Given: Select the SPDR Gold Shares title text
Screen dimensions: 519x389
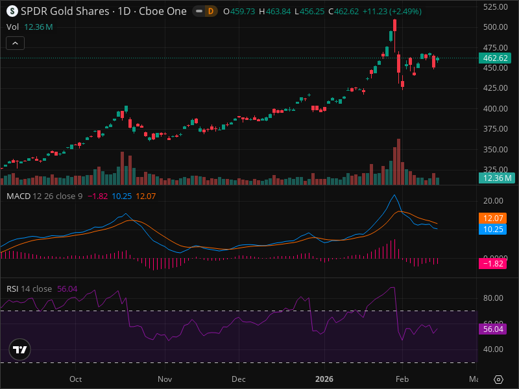Looking at the screenshot, I should click(65, 11).
